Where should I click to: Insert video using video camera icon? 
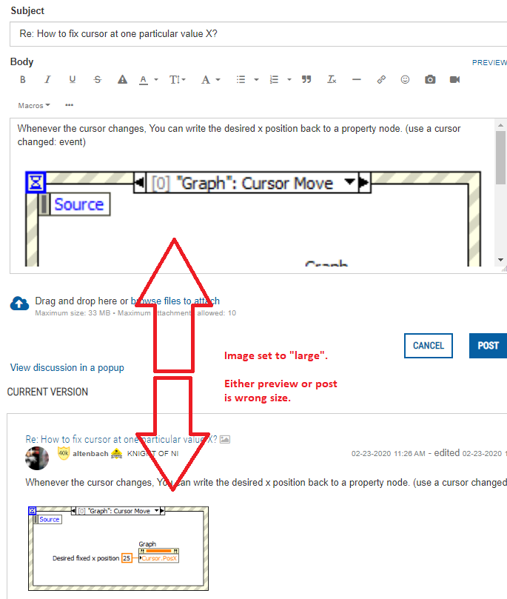tap(454, 79)
